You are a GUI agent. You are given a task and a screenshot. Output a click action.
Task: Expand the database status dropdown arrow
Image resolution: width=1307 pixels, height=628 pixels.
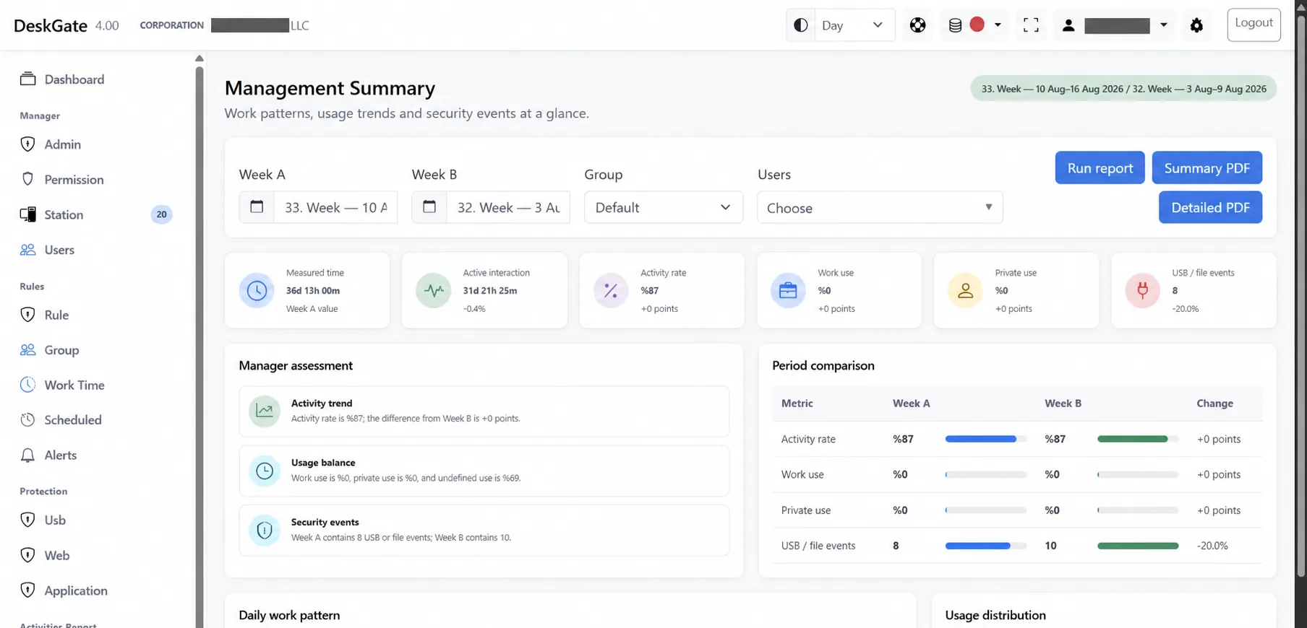click(x=998, y=25)
